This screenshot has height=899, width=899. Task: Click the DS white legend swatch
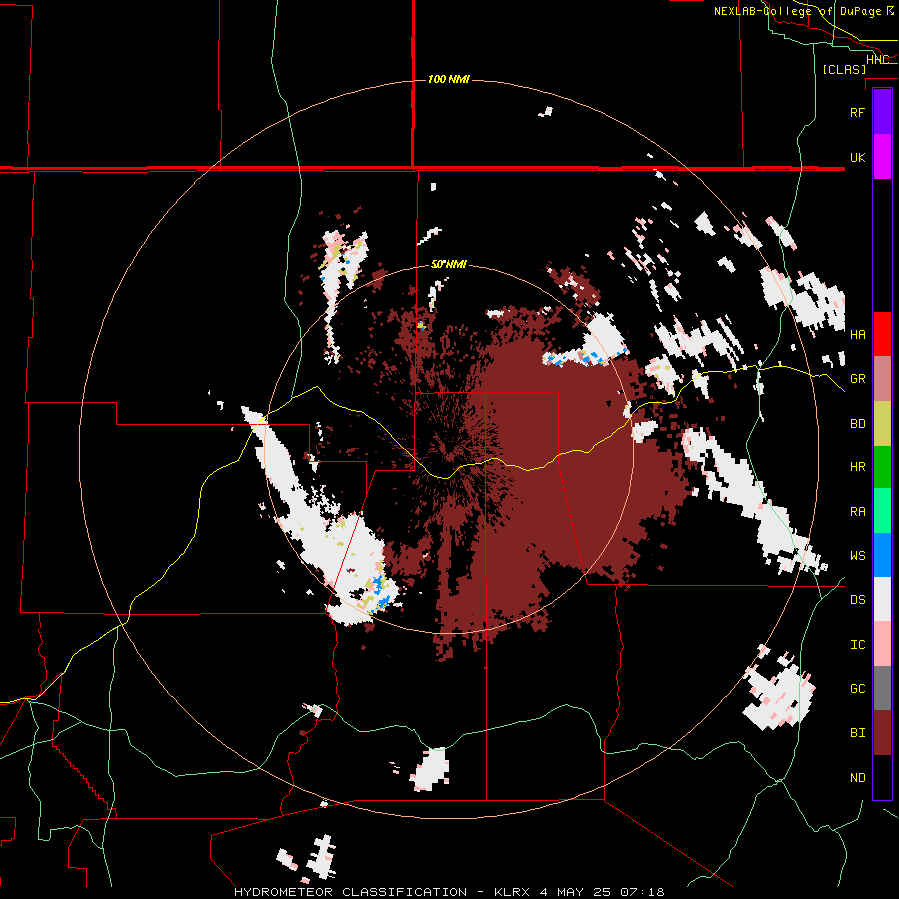882,599
